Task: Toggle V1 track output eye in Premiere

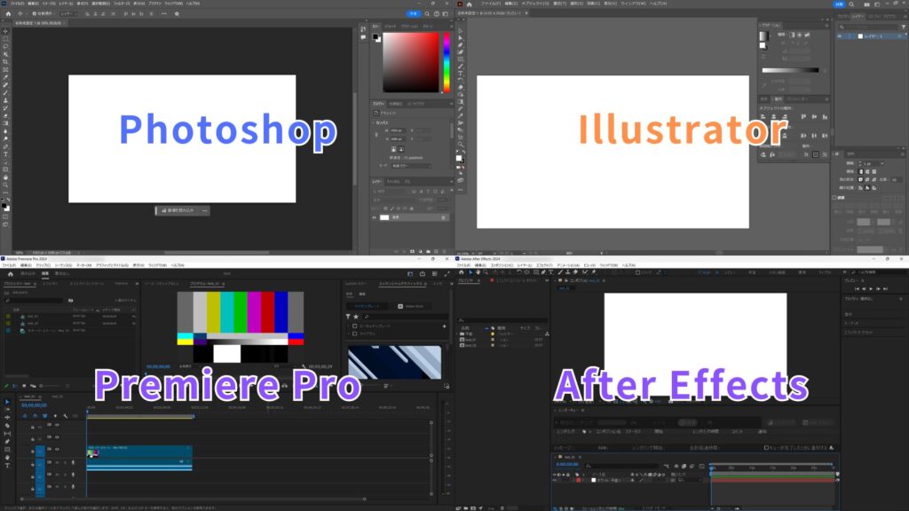Action: 57,449
